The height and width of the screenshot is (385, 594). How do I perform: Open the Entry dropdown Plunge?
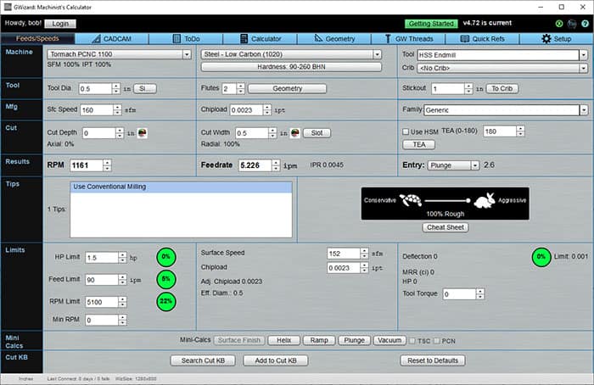point(453,165)
